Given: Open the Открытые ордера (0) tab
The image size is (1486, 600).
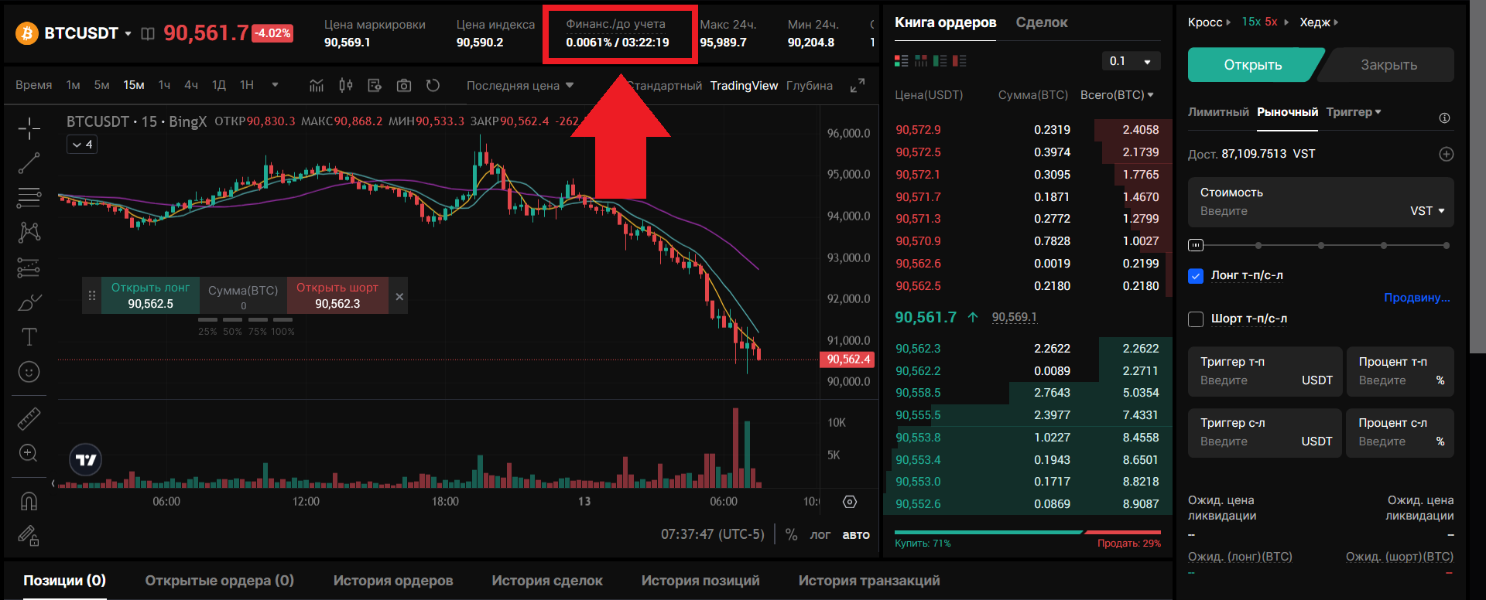Looking at the screenshot, I should pyautogui.click(x=220, y=581).
